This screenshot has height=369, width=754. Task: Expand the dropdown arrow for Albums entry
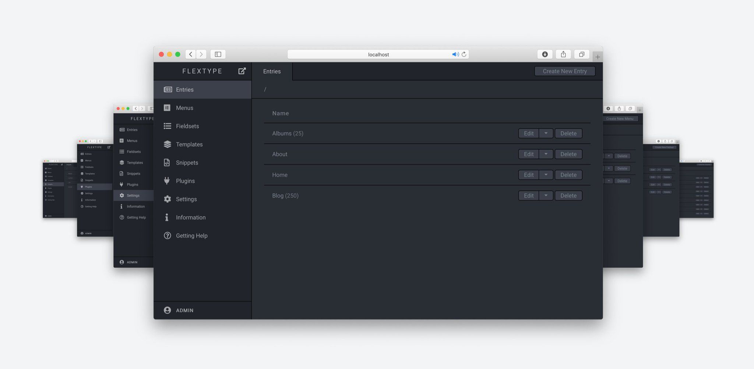tap(546, 133)
